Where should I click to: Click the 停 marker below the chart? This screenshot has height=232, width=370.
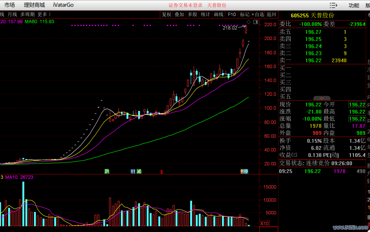246,172
